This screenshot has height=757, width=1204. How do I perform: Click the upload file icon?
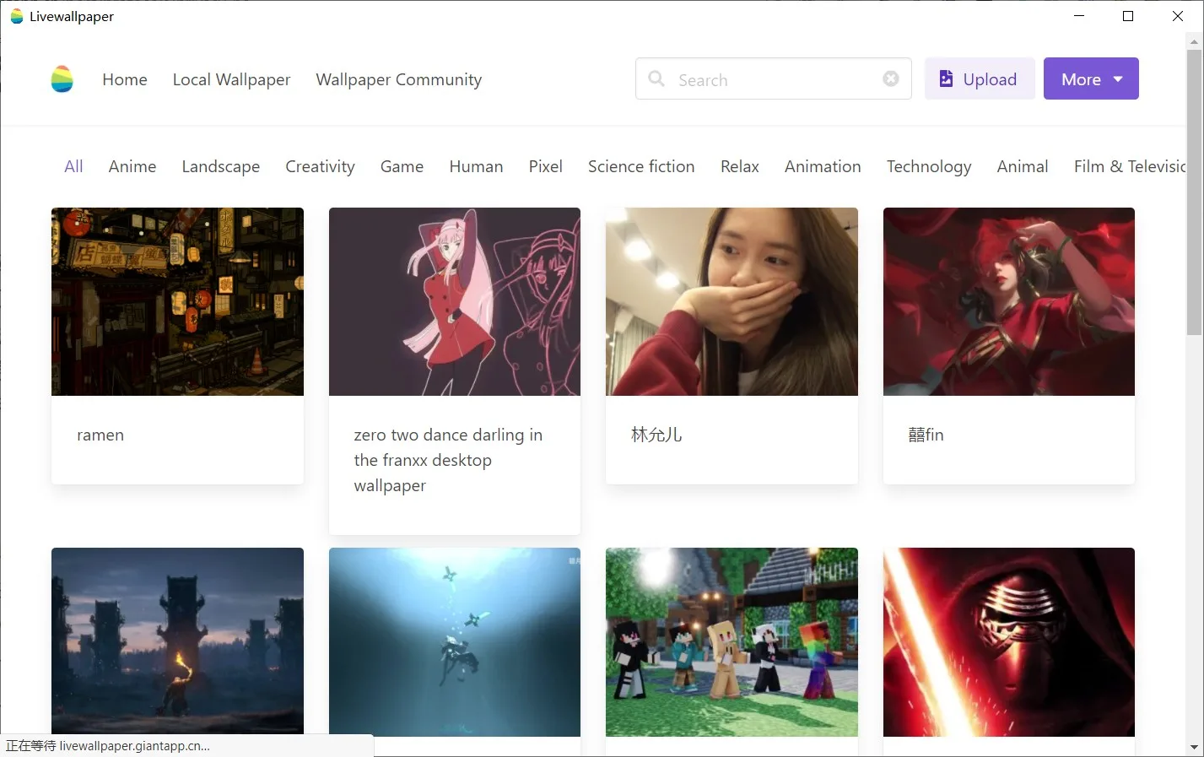pos(946,78)
